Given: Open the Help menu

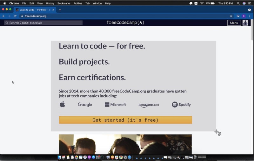Looking at the screenshot, I should (x=108, y=3).
